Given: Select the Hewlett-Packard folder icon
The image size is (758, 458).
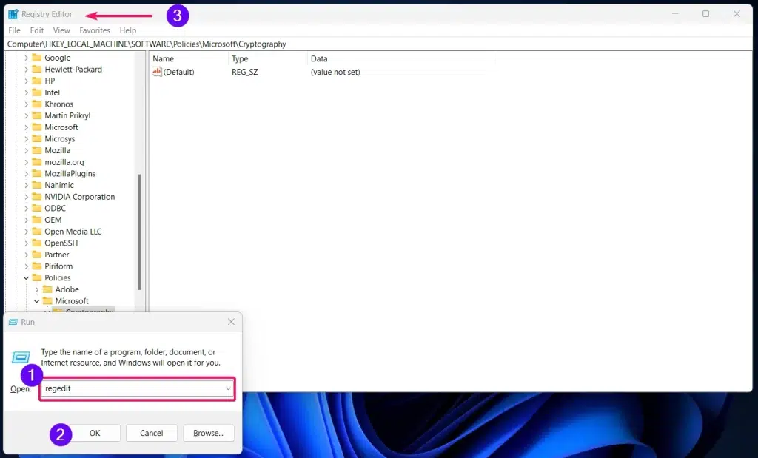Looking at the screenshot, I should coord(37,69).
